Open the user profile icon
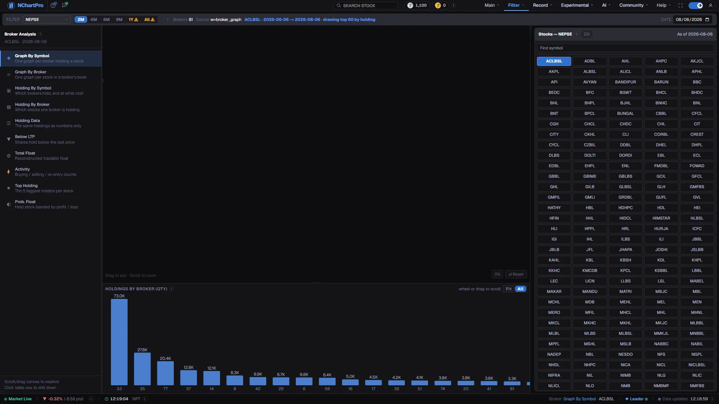The image size is (719, 404). click(710, 5)
